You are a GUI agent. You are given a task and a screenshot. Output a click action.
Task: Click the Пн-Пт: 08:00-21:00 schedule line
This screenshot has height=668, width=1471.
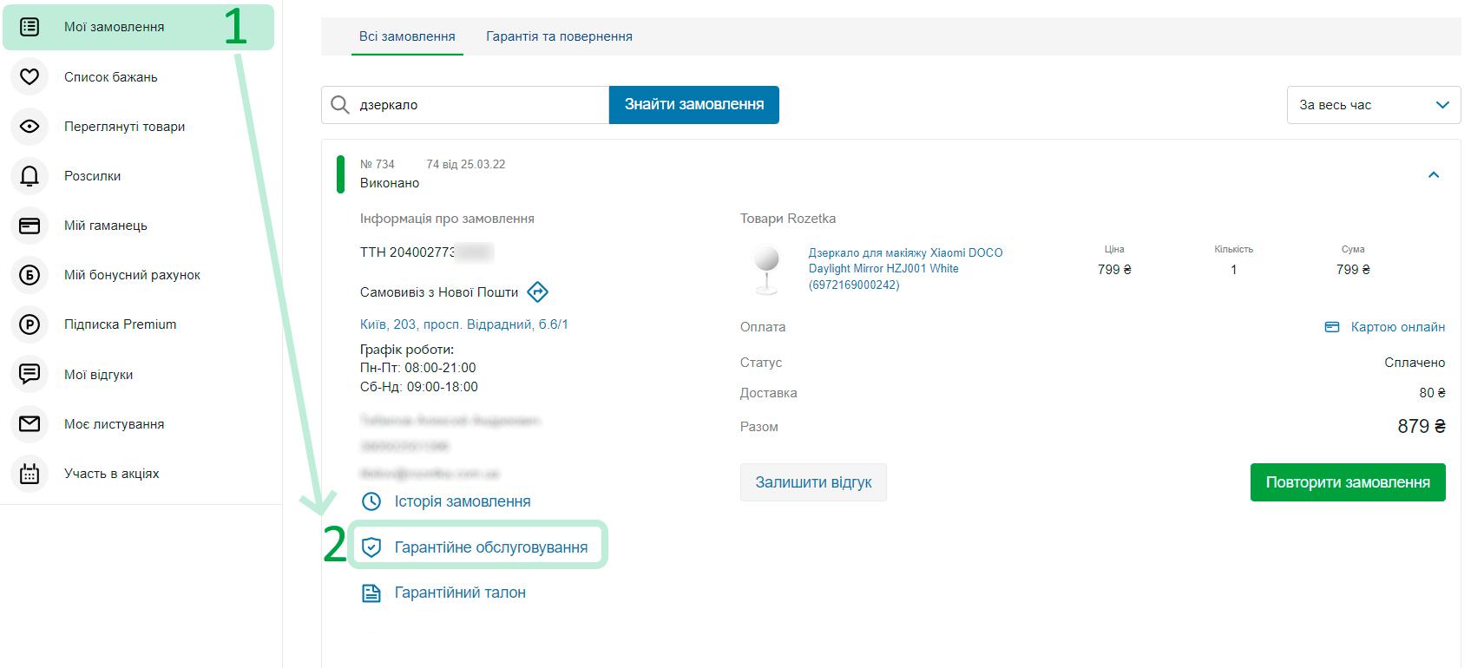(418, 368)
